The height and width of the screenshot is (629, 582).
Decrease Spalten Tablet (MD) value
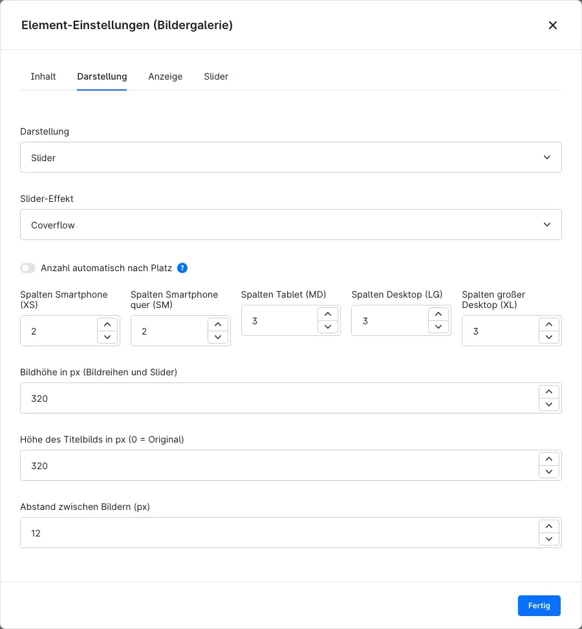328,327
